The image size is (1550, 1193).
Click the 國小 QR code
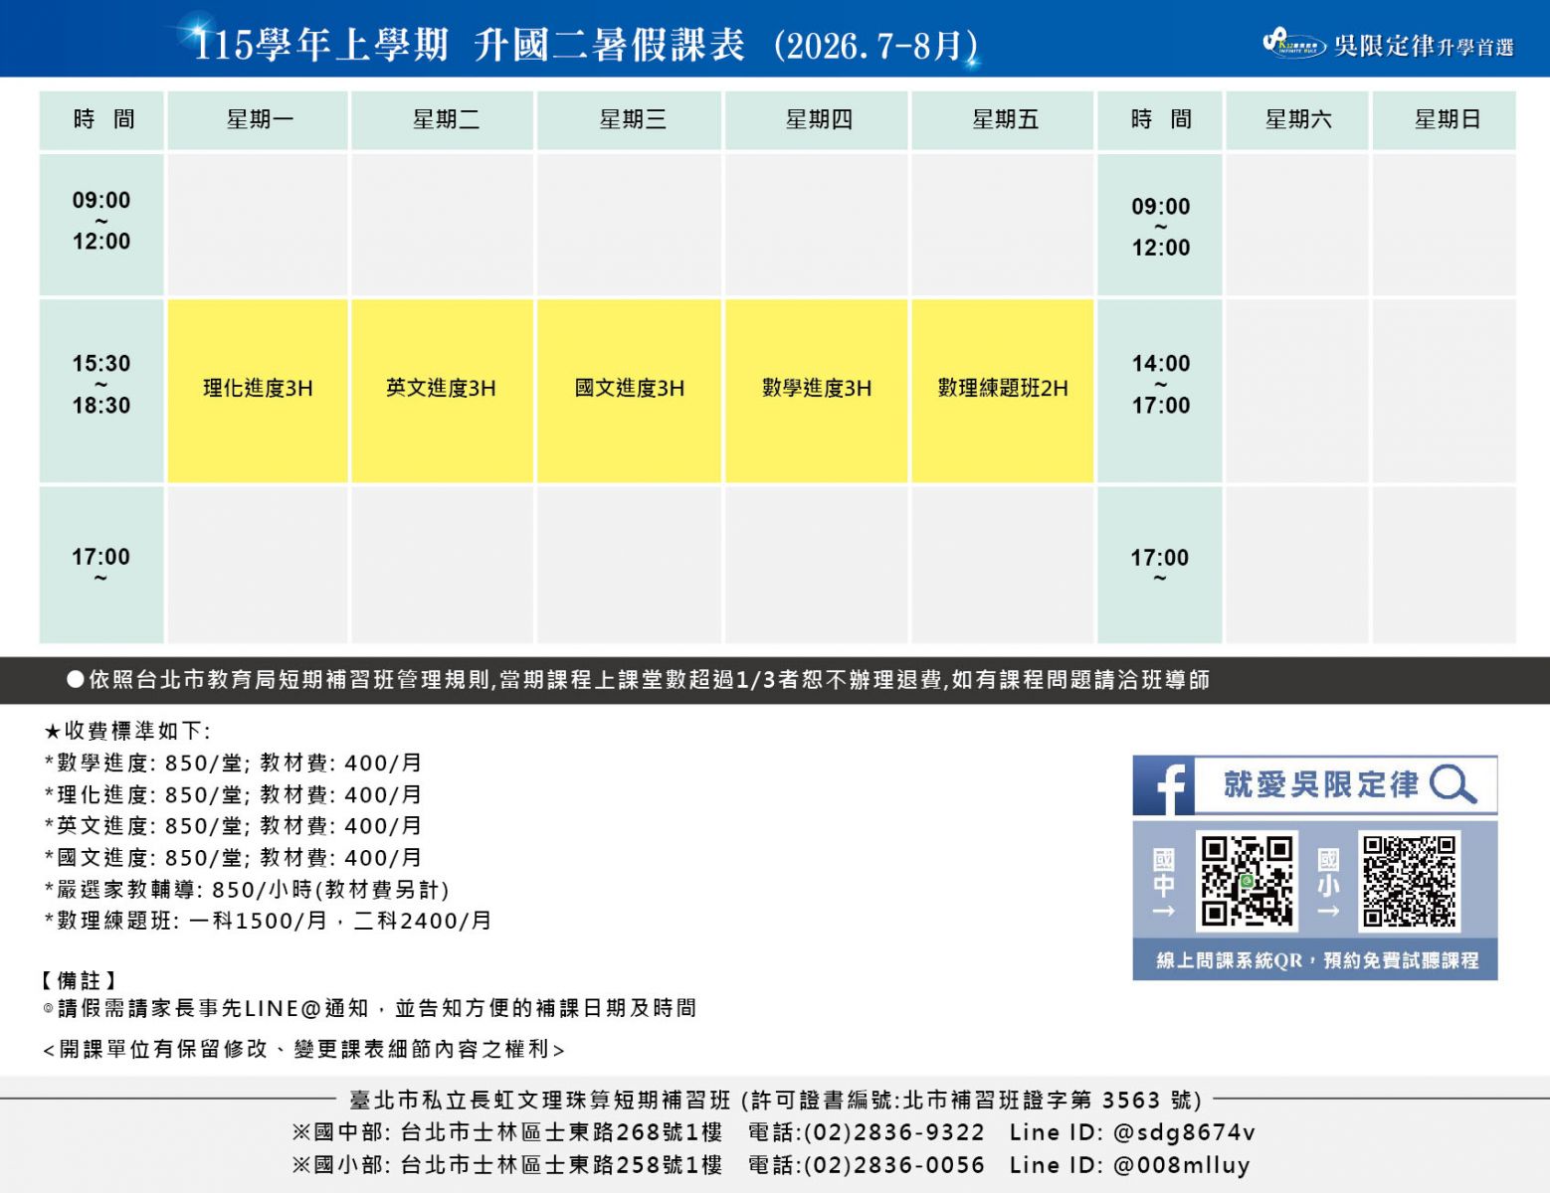coord(1409,881)
